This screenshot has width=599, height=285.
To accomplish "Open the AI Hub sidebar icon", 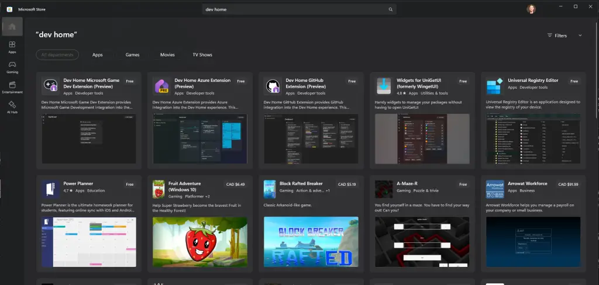I will click(x=12, y=107).
